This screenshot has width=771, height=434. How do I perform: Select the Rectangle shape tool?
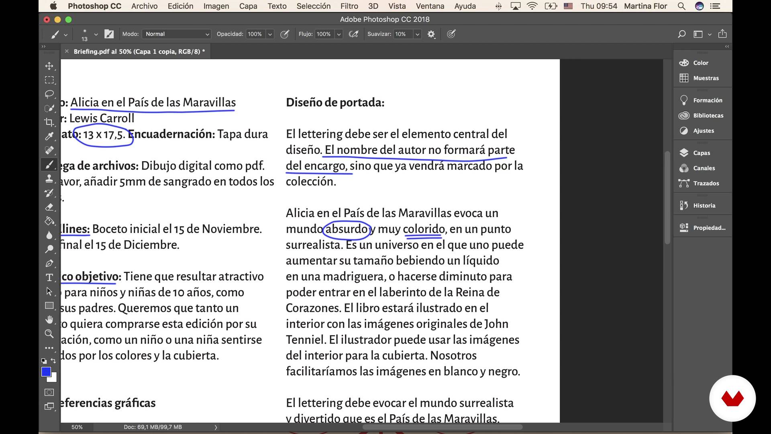(x=49, y=305)
